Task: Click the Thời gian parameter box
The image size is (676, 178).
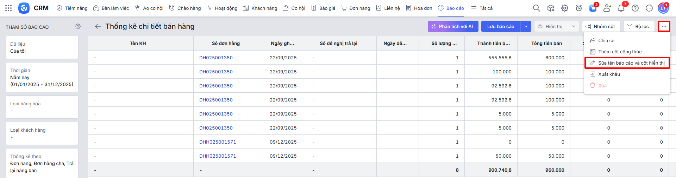Action: pyautogui.click(x=42, y=77)
